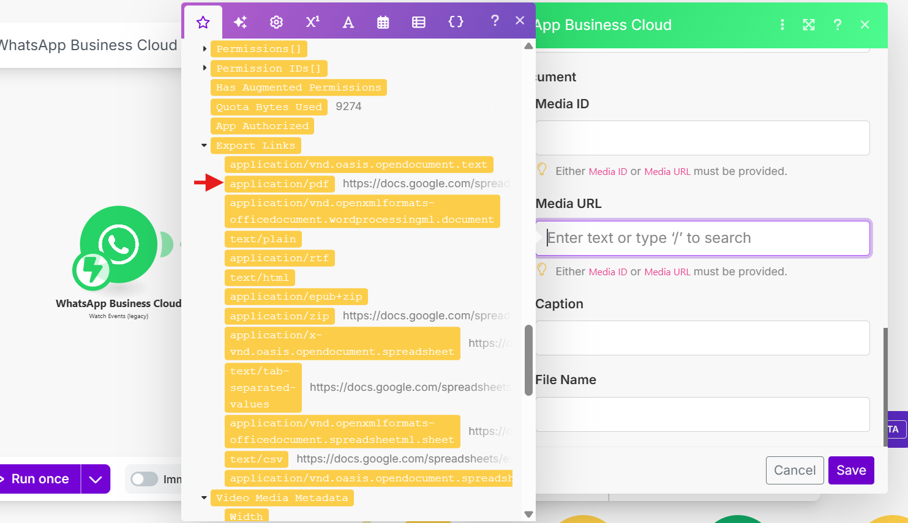Insert the application/epub+zip export link
908x523 pixels.
[x=296, y=297]
